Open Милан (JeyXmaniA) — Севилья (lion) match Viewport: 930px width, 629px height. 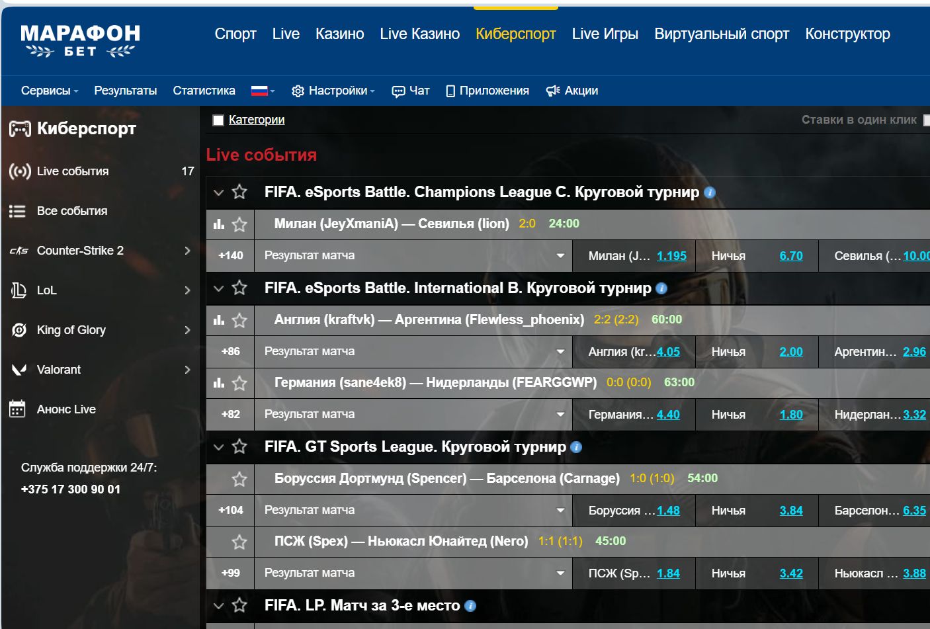(392, 224)
